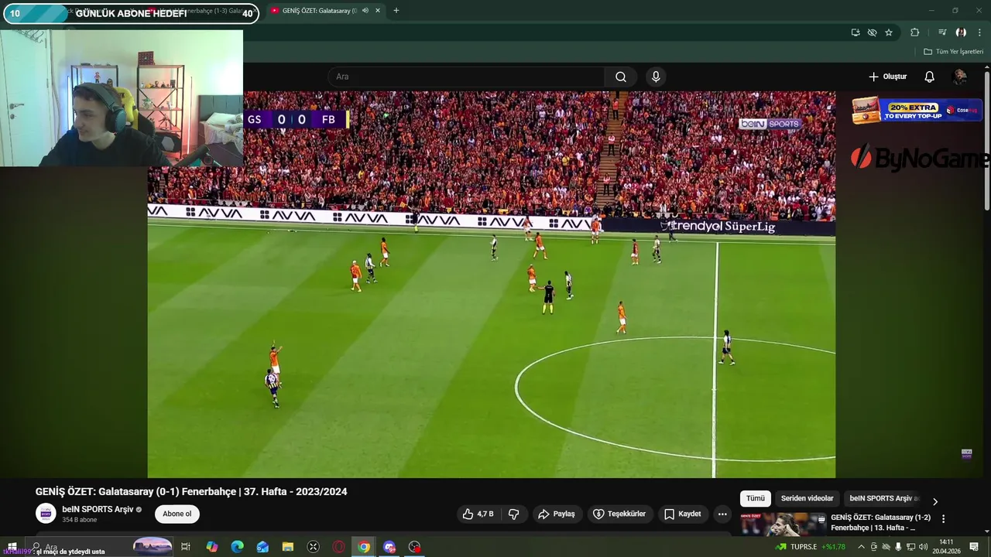Select the Seriden videolar filter chip
The image size is (991, 557).
coord(807,498)
